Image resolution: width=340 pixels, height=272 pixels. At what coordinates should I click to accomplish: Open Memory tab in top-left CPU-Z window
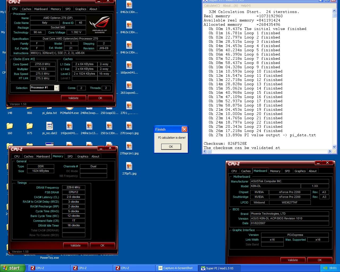point(56,9)
